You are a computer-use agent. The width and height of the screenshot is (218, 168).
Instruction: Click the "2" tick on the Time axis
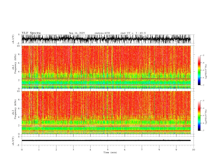tap(56, 150)
